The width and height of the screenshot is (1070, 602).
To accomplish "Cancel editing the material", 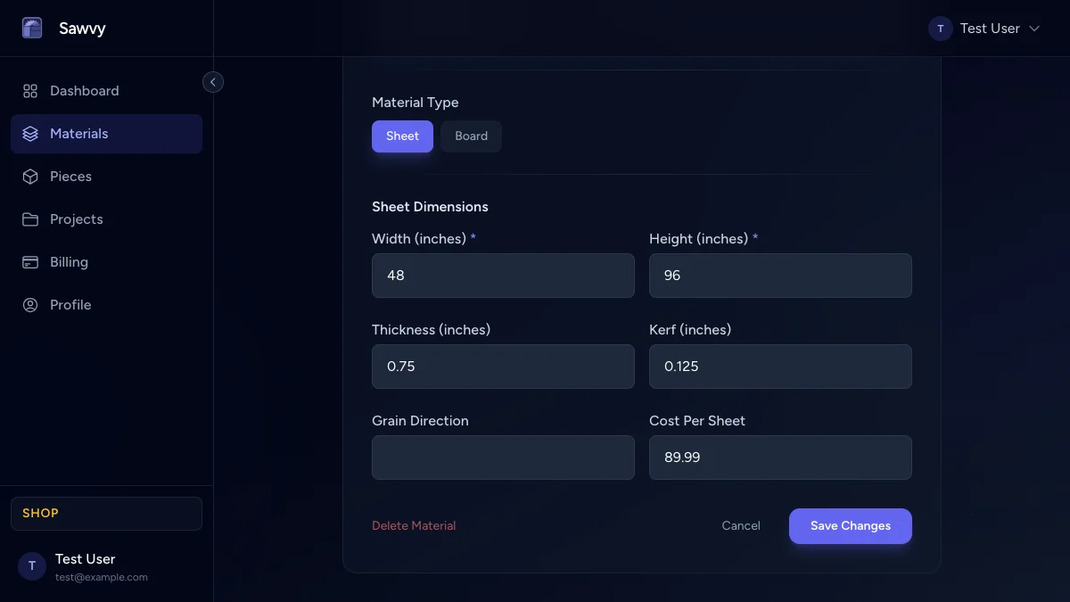I will click(741, 526).
